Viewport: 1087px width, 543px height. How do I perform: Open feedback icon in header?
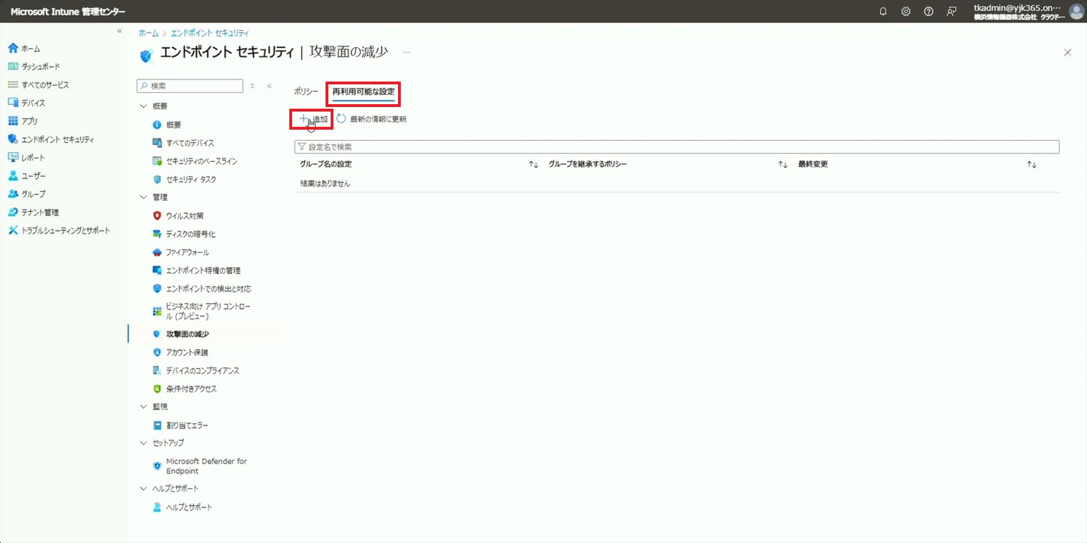point(951,11)
